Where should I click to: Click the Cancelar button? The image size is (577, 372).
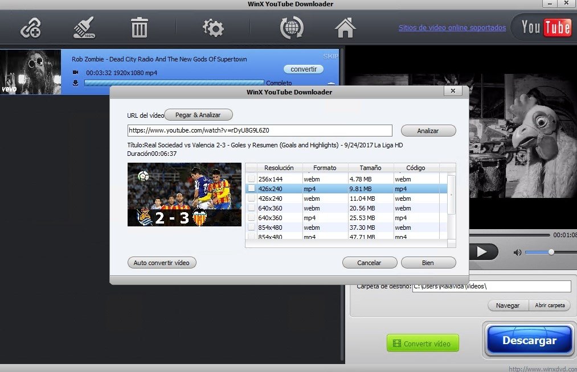pos(370,263)
